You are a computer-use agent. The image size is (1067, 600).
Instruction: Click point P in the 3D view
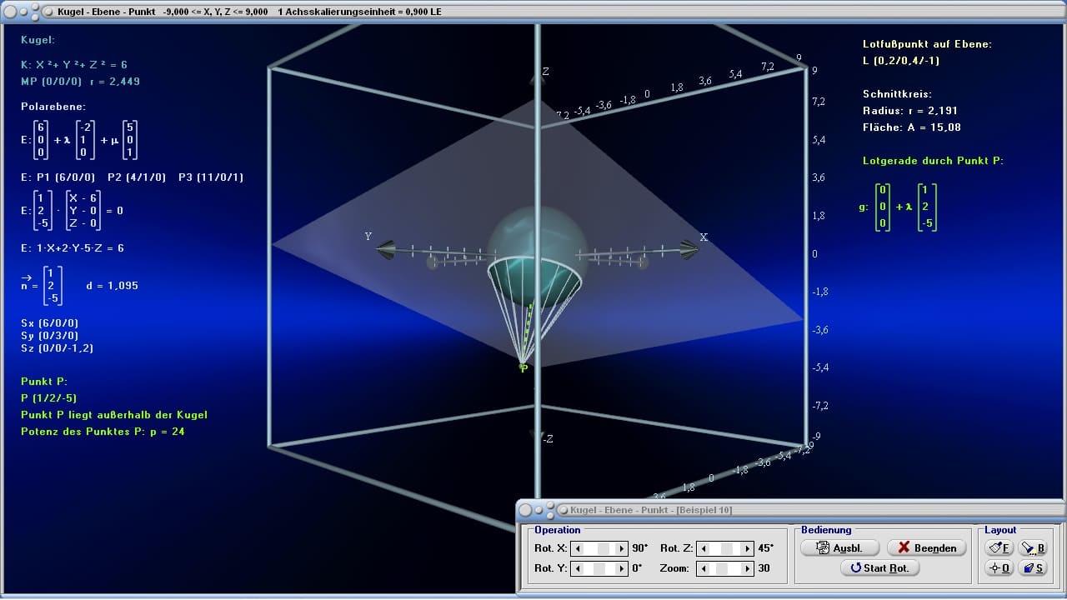tap(523, 368)
